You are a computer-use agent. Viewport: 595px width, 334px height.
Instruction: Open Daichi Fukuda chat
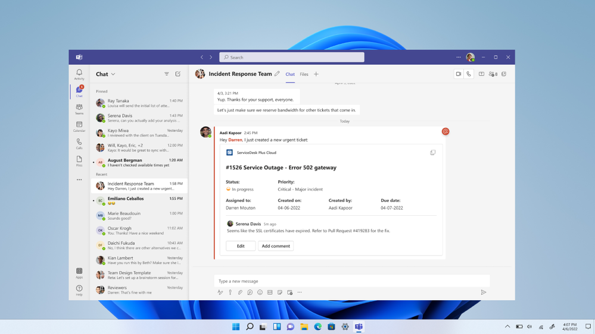coord(139,245)
